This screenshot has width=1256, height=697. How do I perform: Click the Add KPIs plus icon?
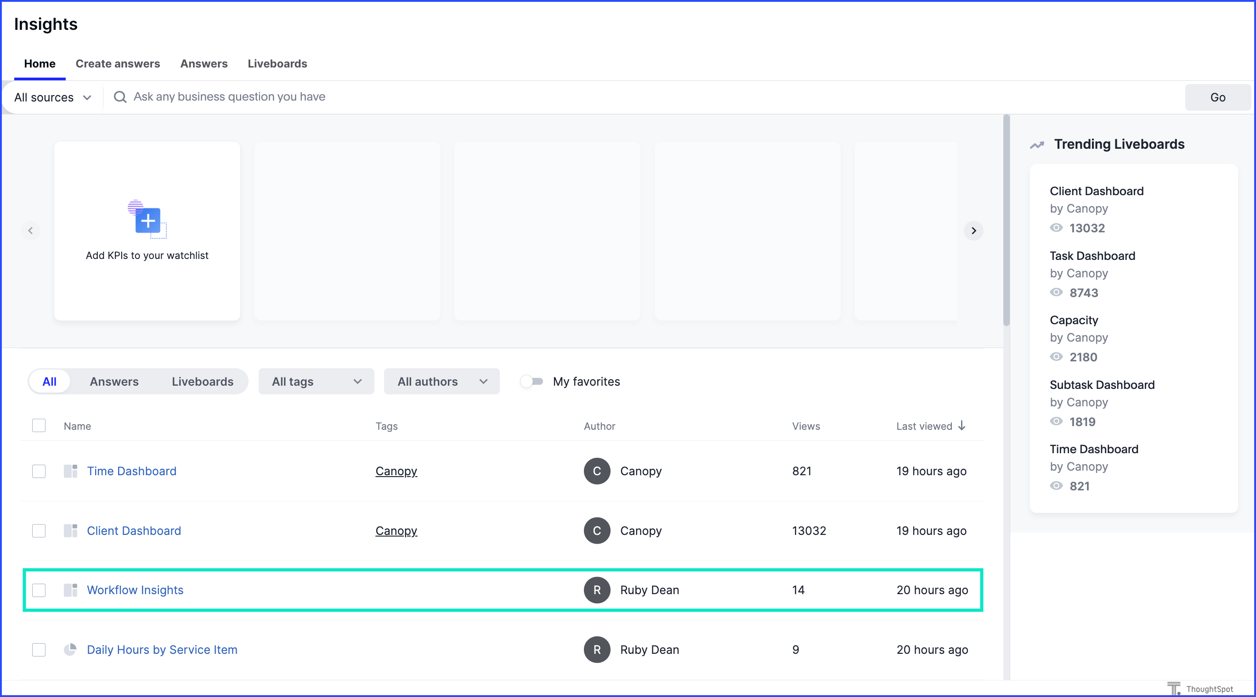pos(148,221)
